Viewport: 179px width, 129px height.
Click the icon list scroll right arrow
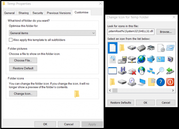click(x=173, y=90)
